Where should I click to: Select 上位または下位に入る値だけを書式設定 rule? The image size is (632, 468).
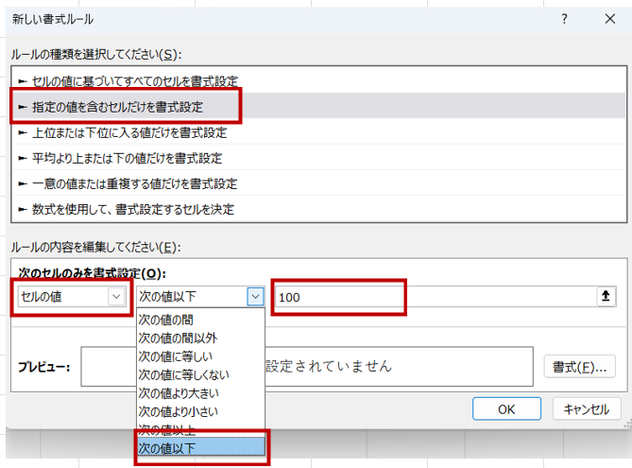128,132
